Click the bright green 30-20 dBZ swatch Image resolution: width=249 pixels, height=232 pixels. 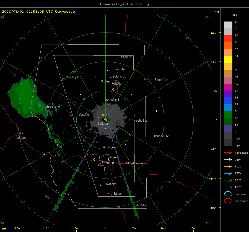228,115
